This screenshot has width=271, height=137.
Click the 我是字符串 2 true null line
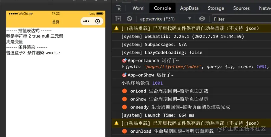[x=34, y=36]
